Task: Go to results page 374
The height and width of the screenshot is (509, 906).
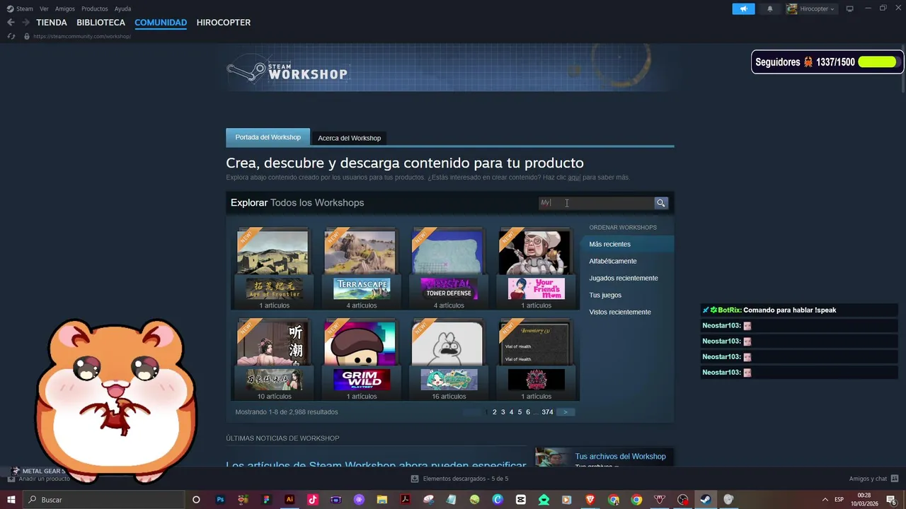Action: (x=547, y=412)
